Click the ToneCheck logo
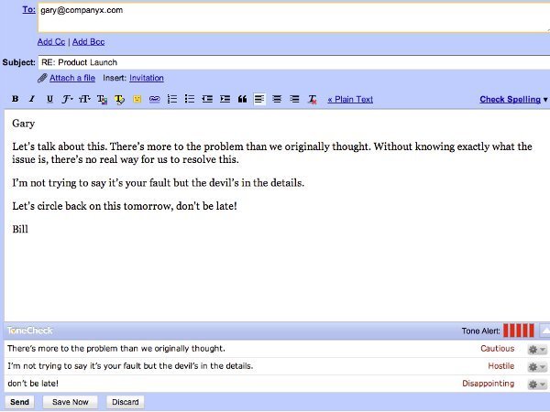This screenshot has height=412, width=550. 30,331
